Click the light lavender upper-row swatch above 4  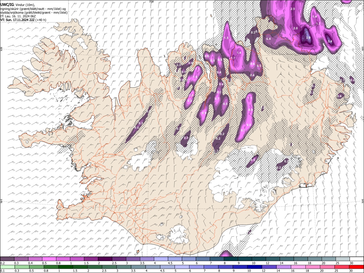coord(161,259)
